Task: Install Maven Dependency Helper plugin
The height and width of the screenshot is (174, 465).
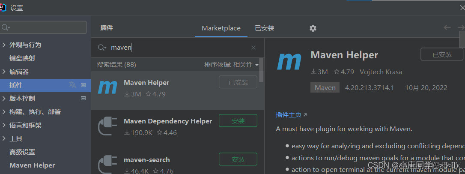Action: pos(238,121)
